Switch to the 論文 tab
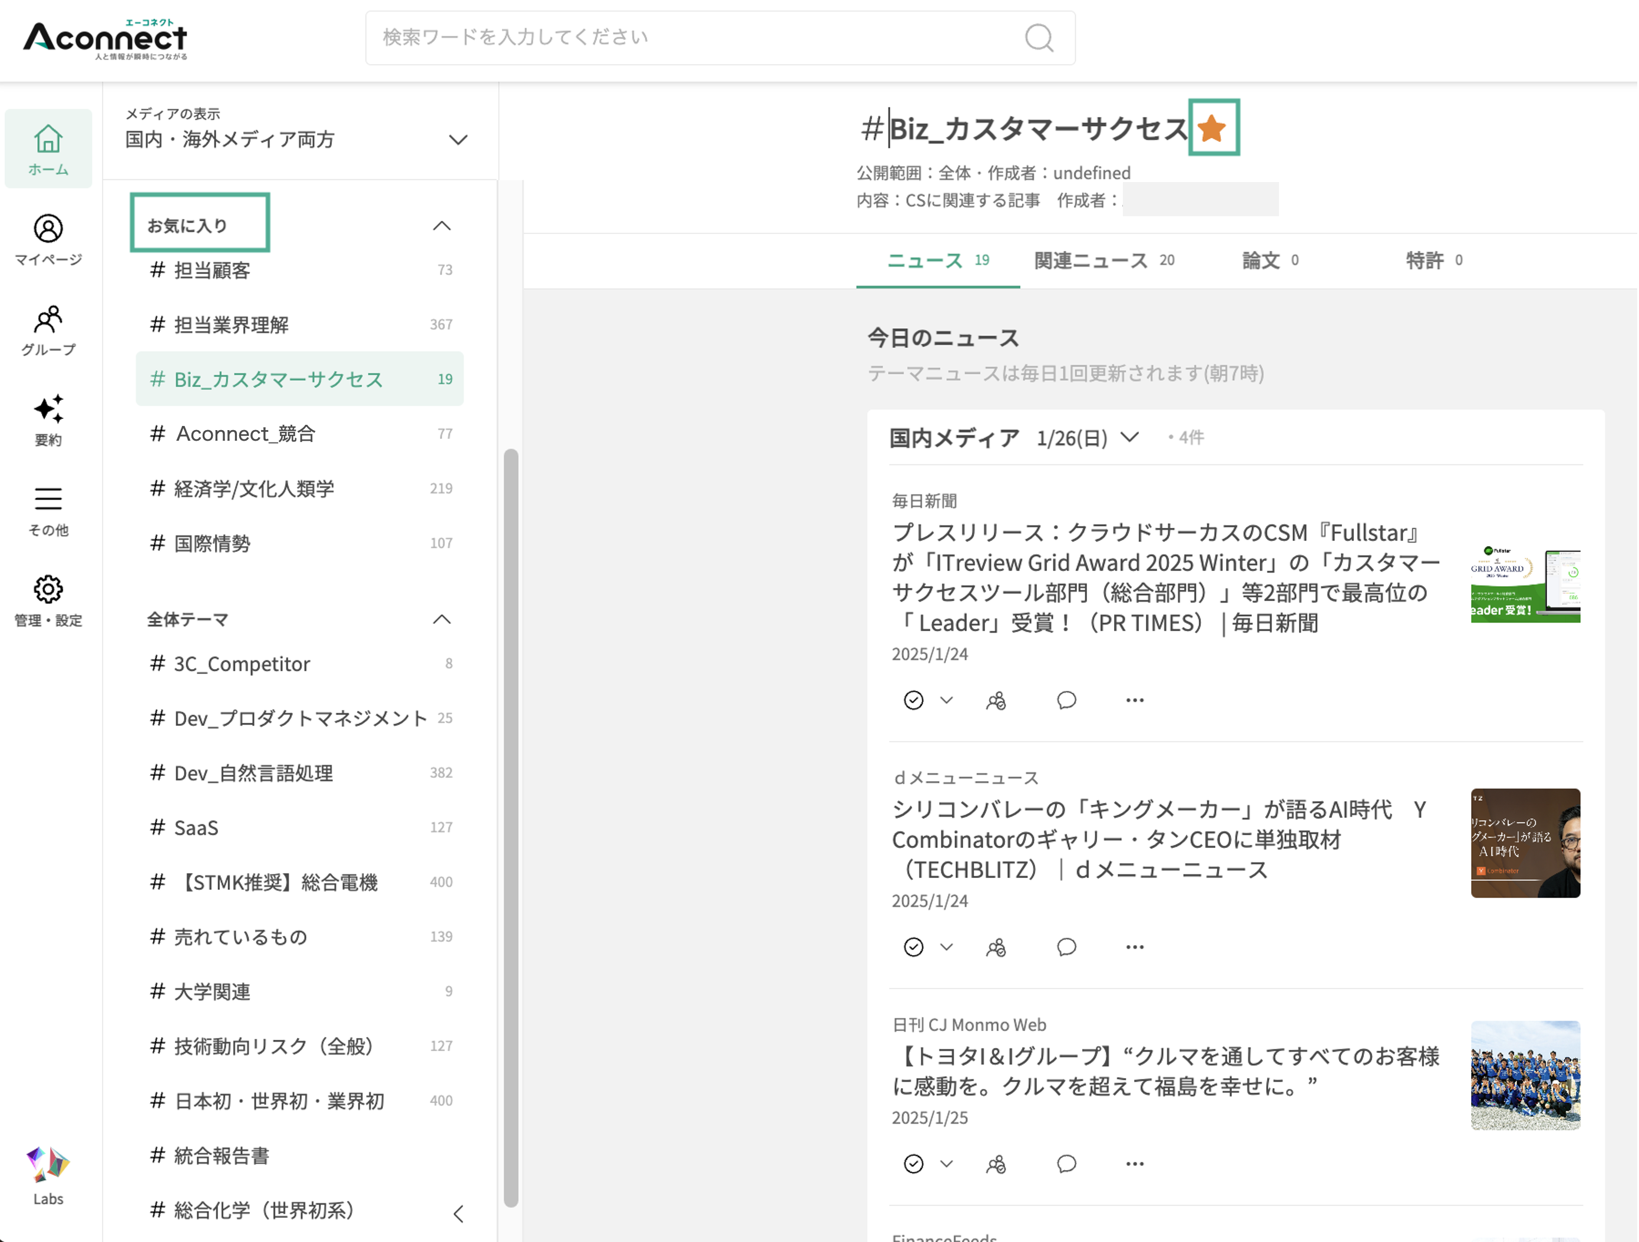 click(x=1270, y=260)
